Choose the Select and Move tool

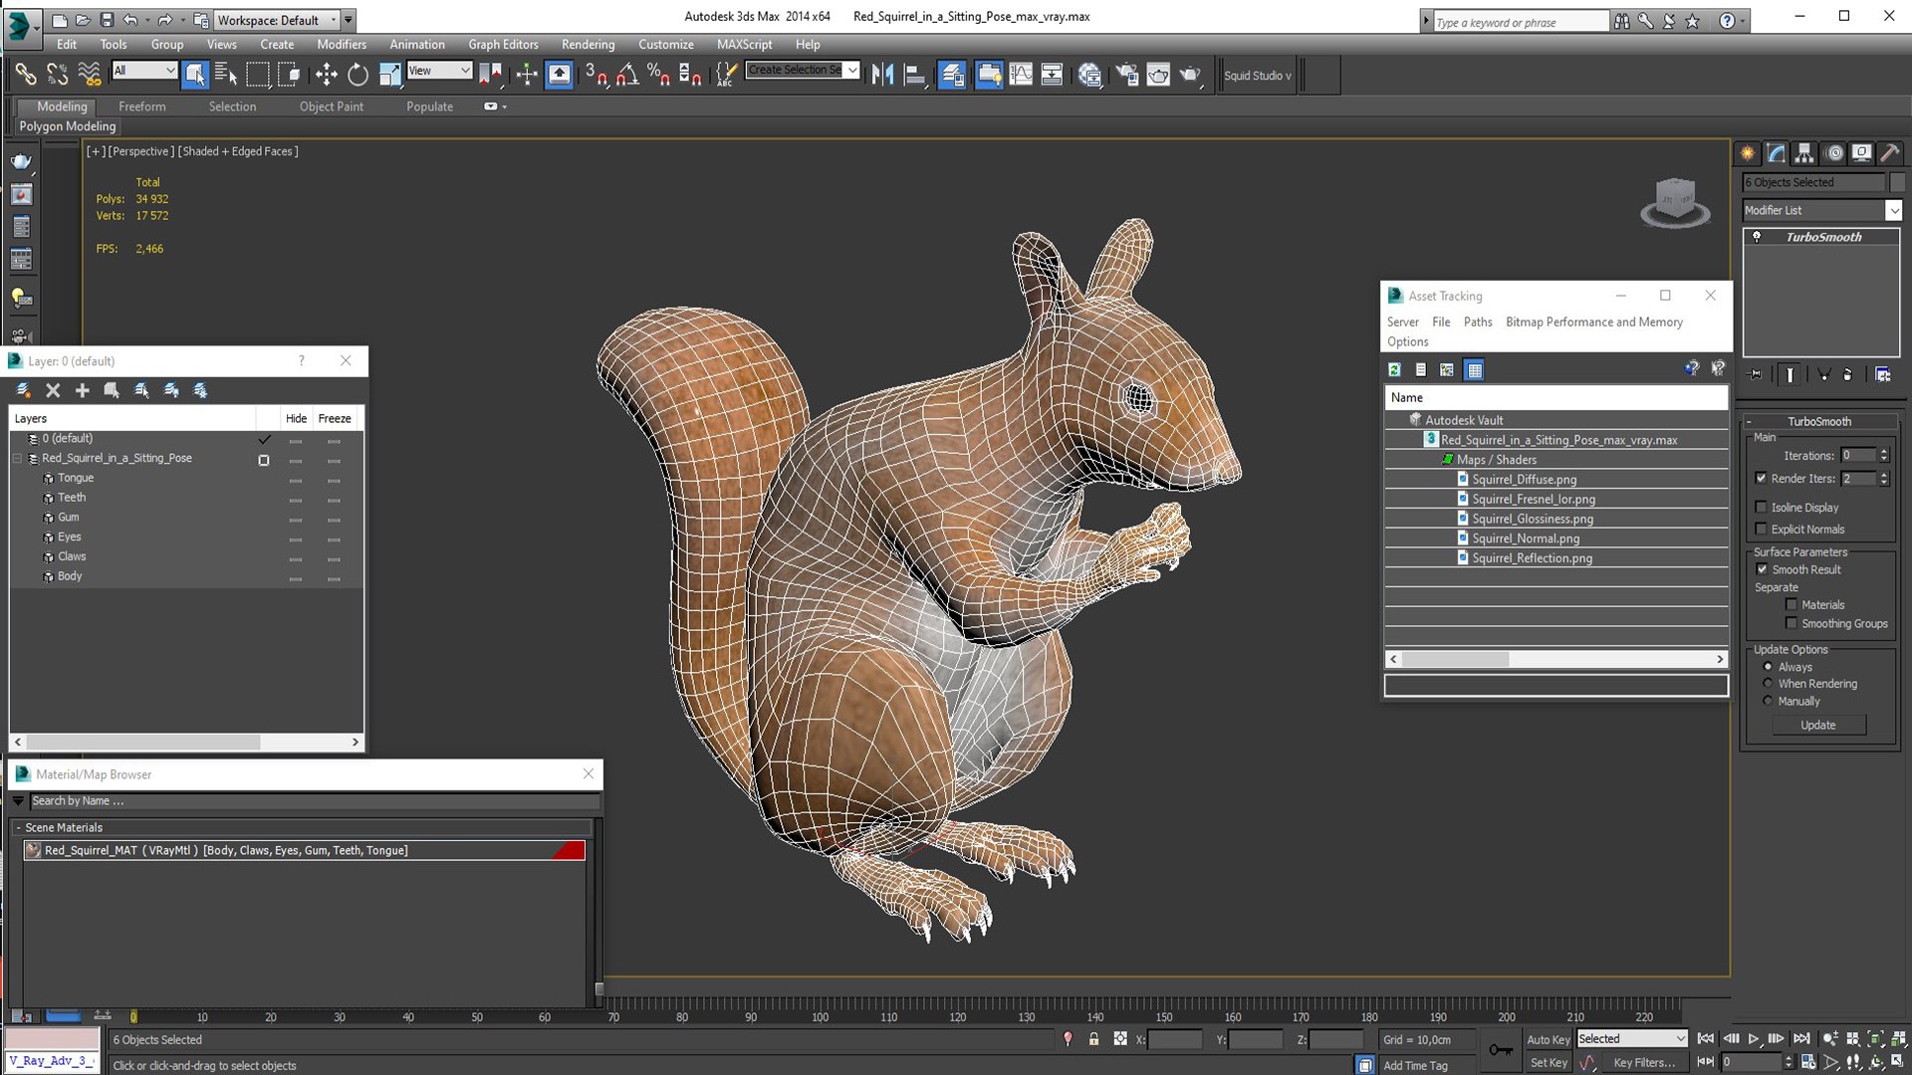coord(326,74)
